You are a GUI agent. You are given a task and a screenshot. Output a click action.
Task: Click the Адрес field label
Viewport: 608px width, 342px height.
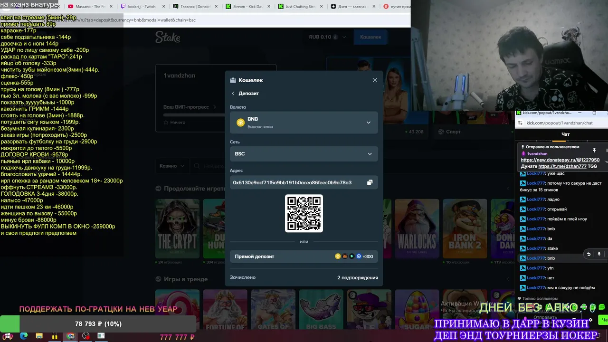[236, 171]
